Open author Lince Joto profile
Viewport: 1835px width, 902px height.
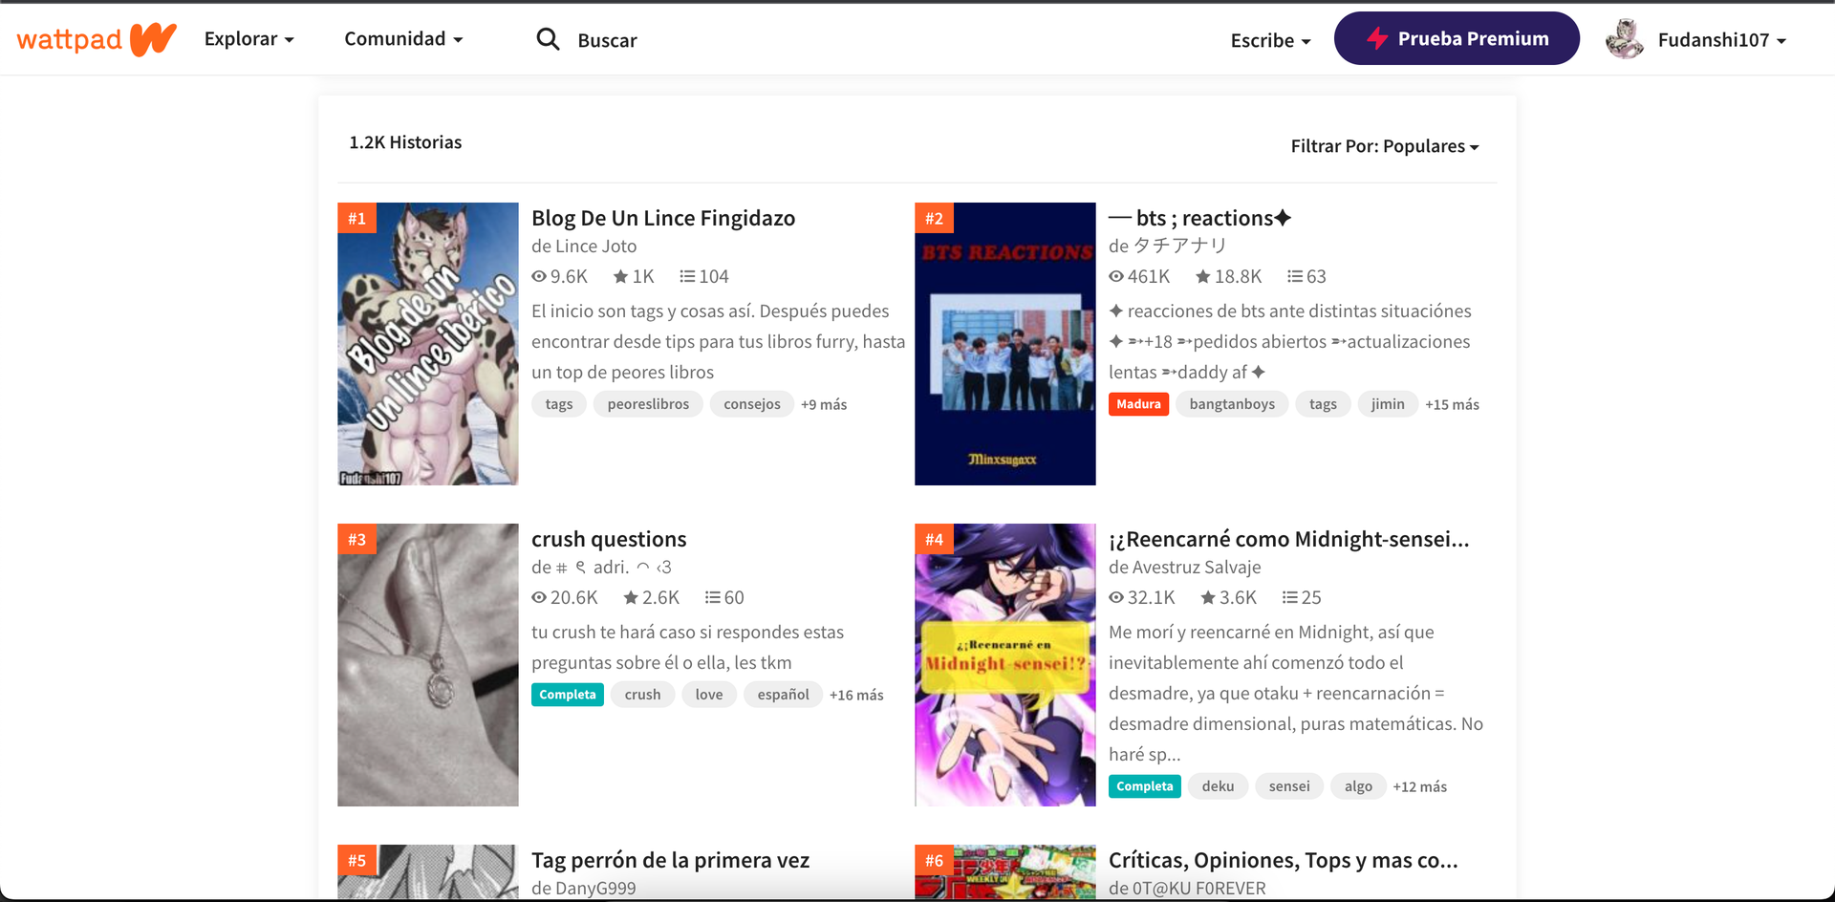596,246
